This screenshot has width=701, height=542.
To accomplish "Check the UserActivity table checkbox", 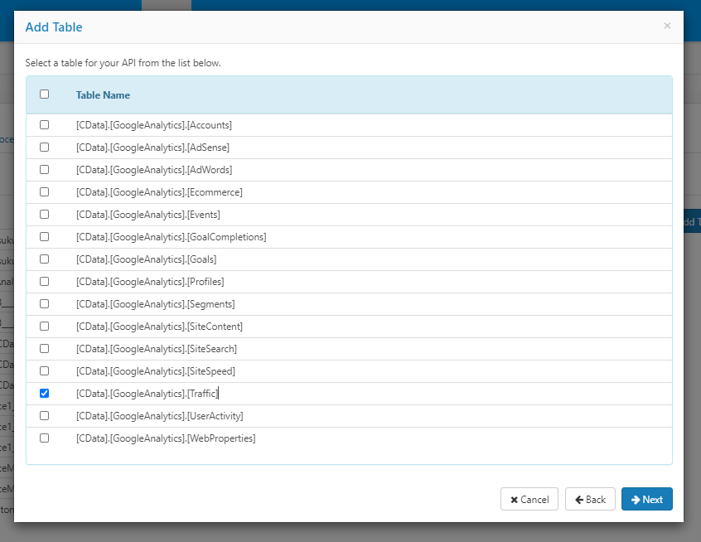I will [44, 415].
